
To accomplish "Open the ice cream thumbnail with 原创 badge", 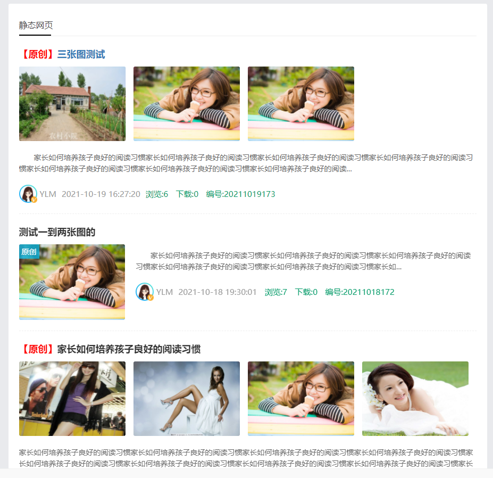I will pyautogui.click(x=72, y=287).
